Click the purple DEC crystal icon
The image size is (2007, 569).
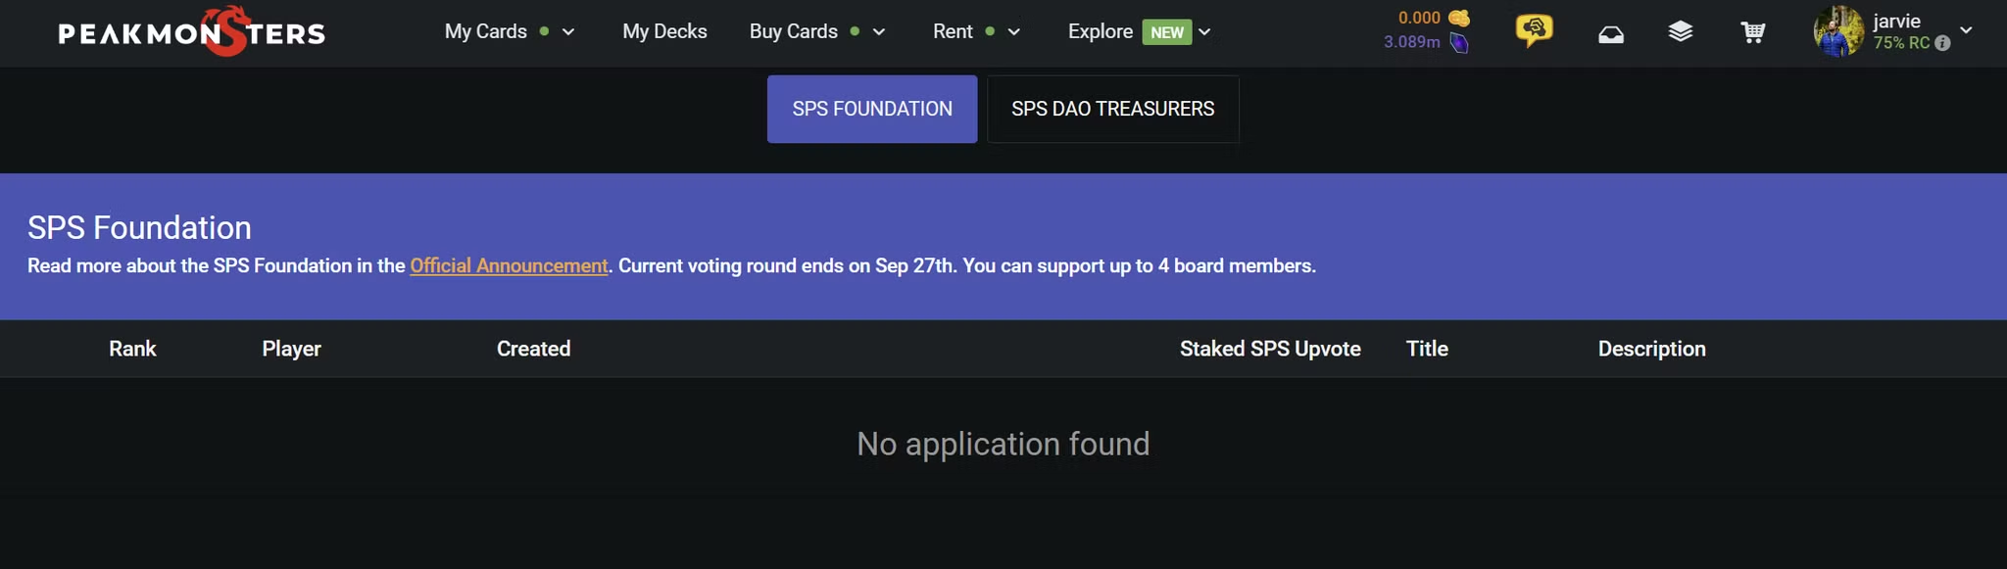1459,42
